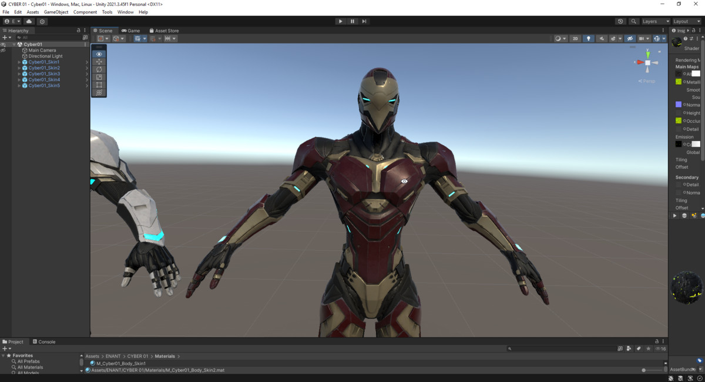This screenshot has height=382, width=705.
Task: Select the Move tool in scene overlay
Action: pyautogui.click(x=99, y=62)
